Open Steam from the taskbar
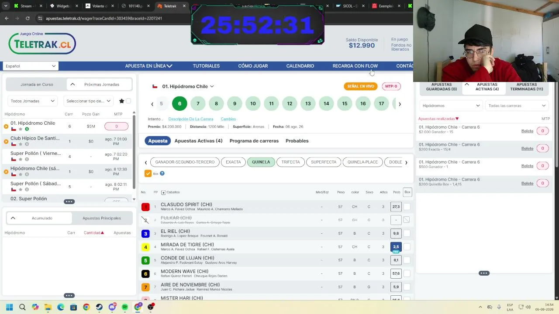Viewport: 559px width, 314px height. tap(99, 307)
